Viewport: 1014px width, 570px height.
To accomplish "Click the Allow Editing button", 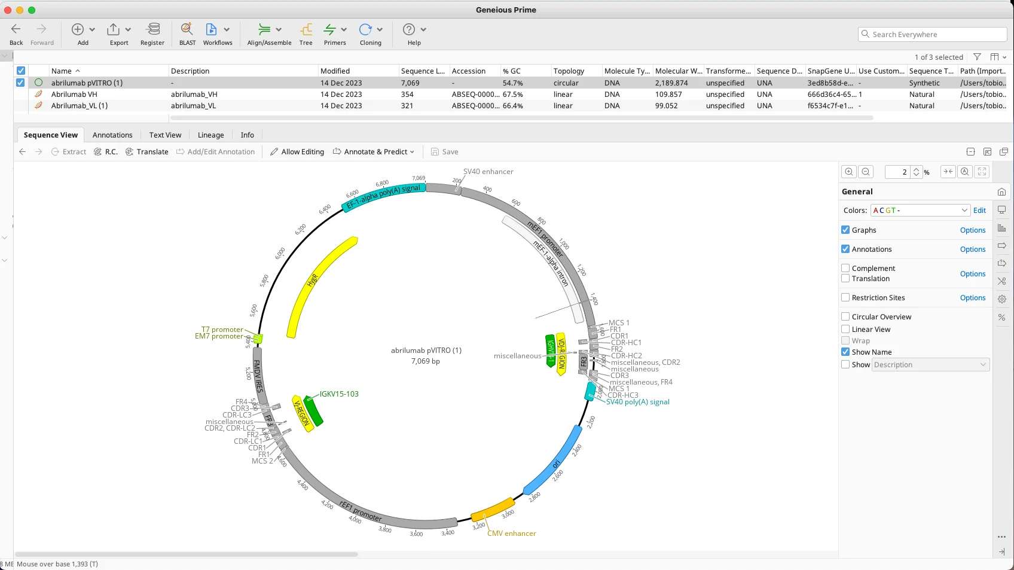I will coord(297,151).
